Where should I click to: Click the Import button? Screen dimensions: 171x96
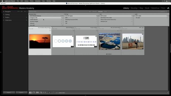[9, 93]
